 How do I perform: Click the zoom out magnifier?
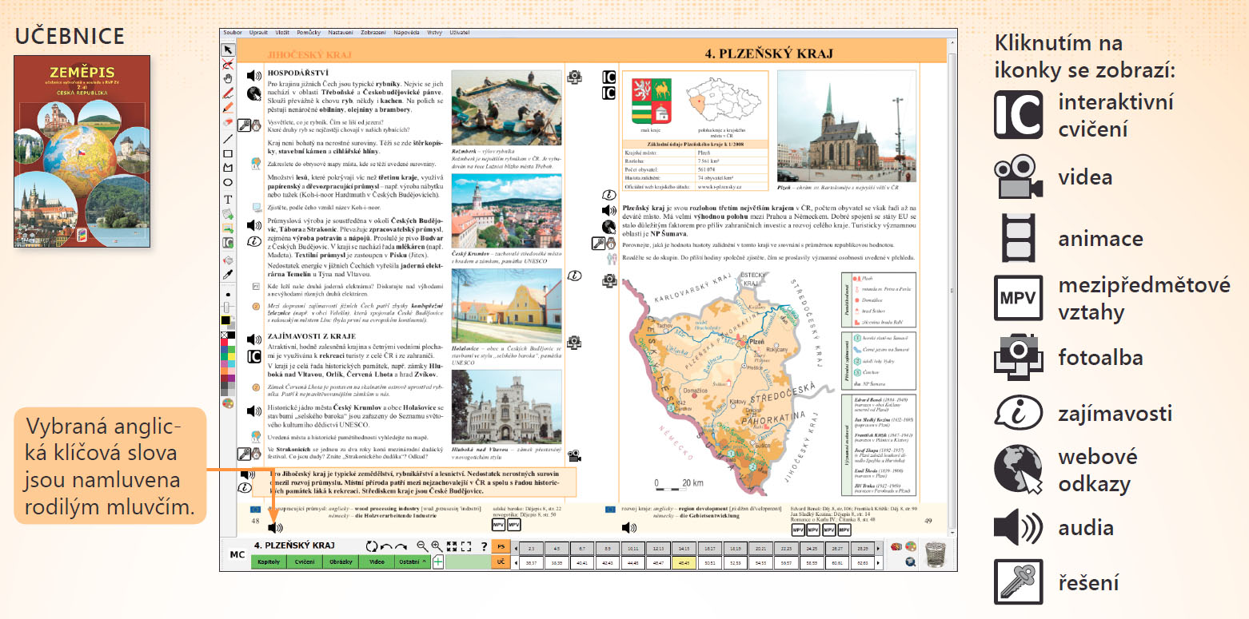421,546
